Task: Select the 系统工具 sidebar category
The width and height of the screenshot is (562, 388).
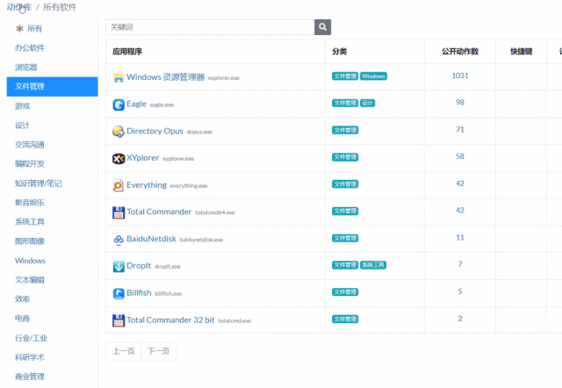Action: (30, 222)
